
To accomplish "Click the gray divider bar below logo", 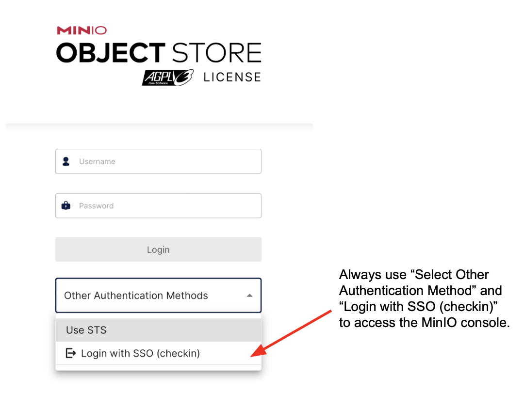I will click(x=159, y=126).
